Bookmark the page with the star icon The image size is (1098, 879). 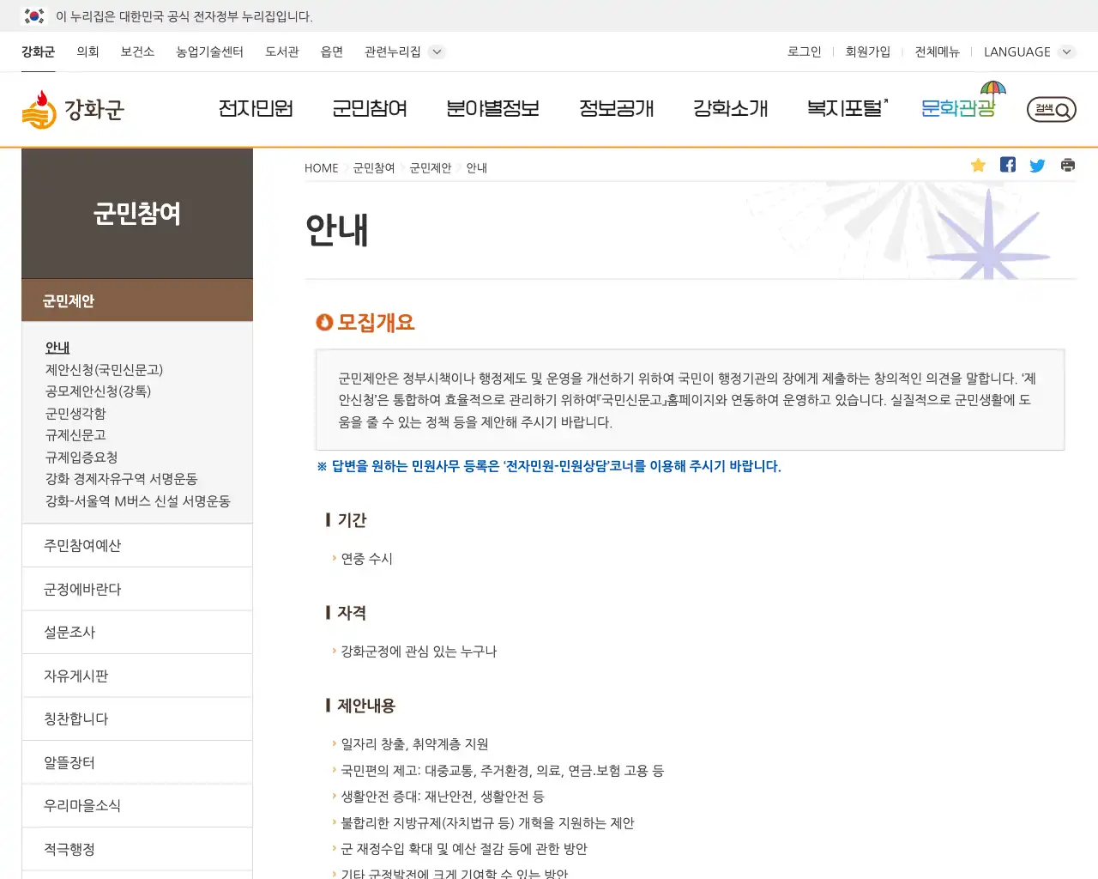(978, 165)
